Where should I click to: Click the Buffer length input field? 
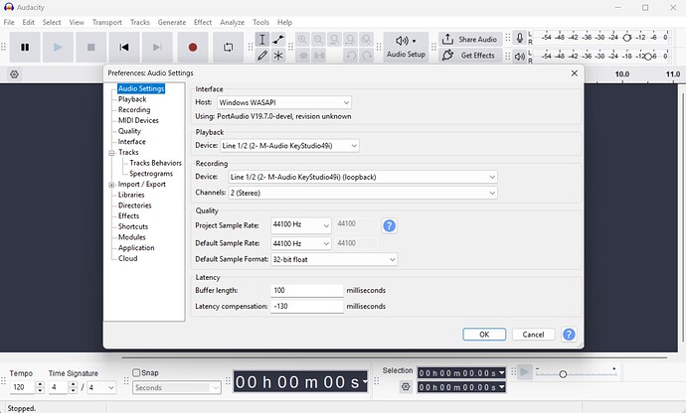306,291
